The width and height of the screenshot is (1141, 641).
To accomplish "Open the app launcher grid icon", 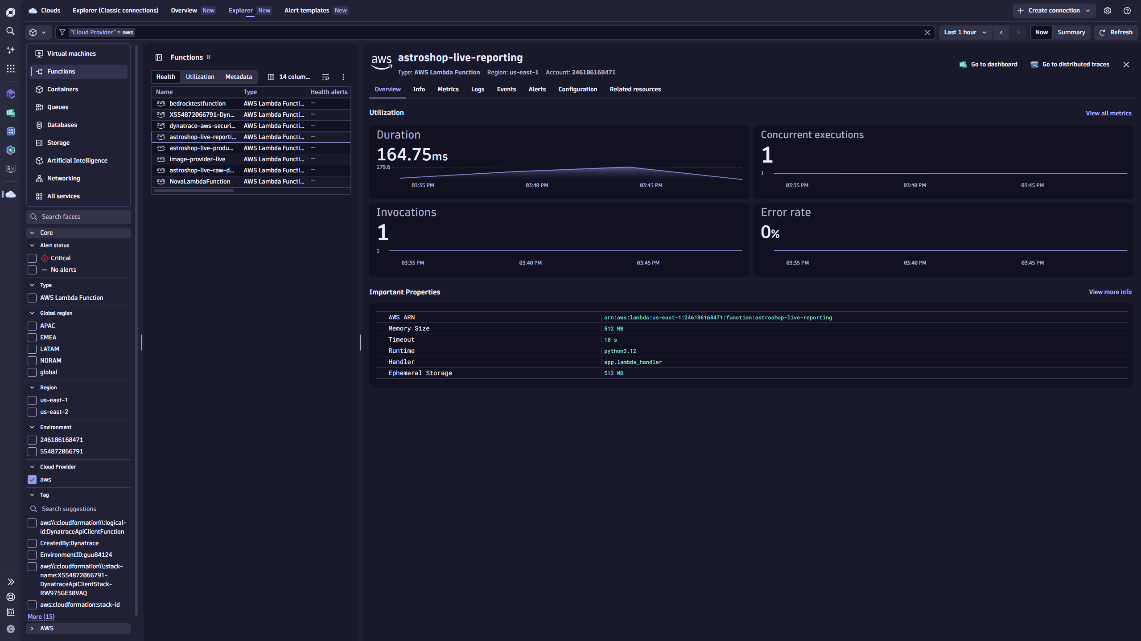I will 10,68.
